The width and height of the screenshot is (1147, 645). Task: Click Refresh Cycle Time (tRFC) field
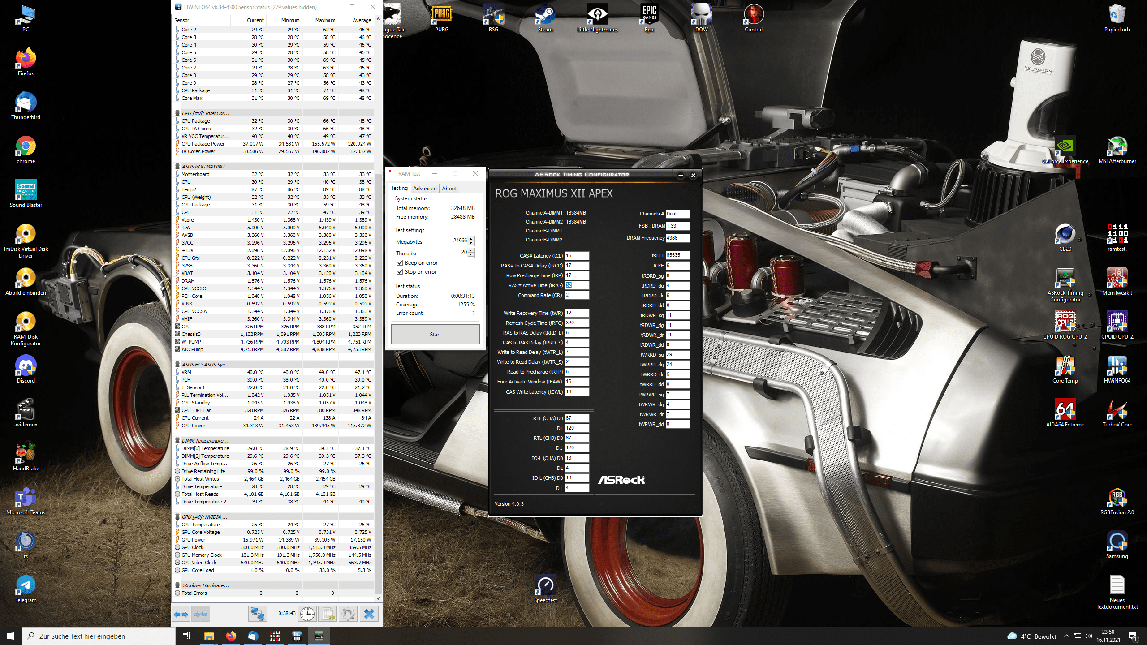577,323
